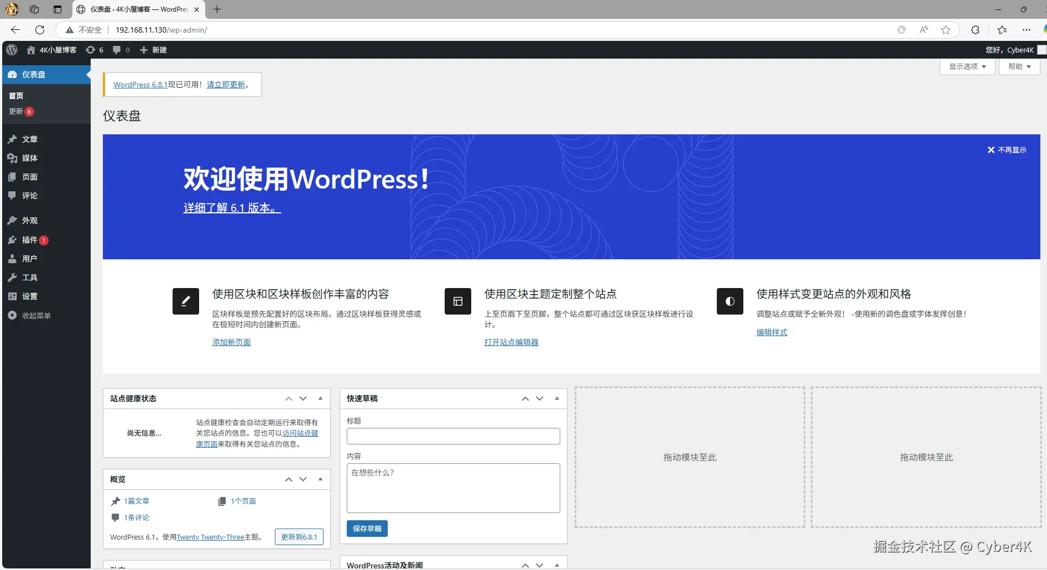Follow the 添加新页面 link

tap(231, 342)
